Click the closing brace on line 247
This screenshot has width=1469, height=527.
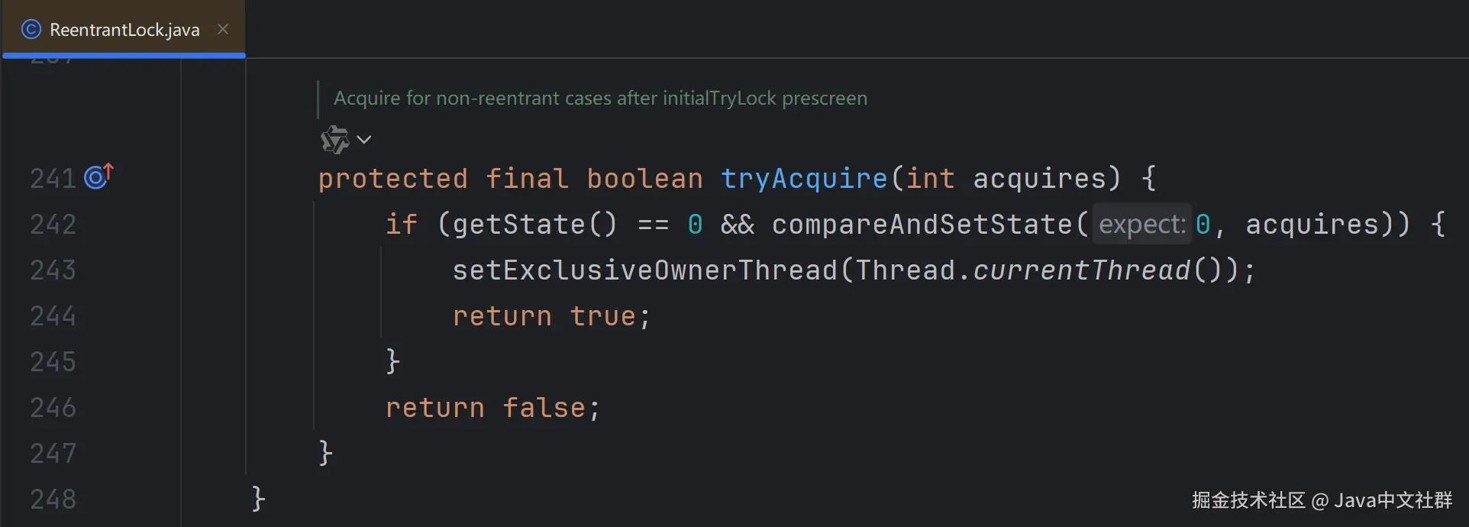click(326, 453)
